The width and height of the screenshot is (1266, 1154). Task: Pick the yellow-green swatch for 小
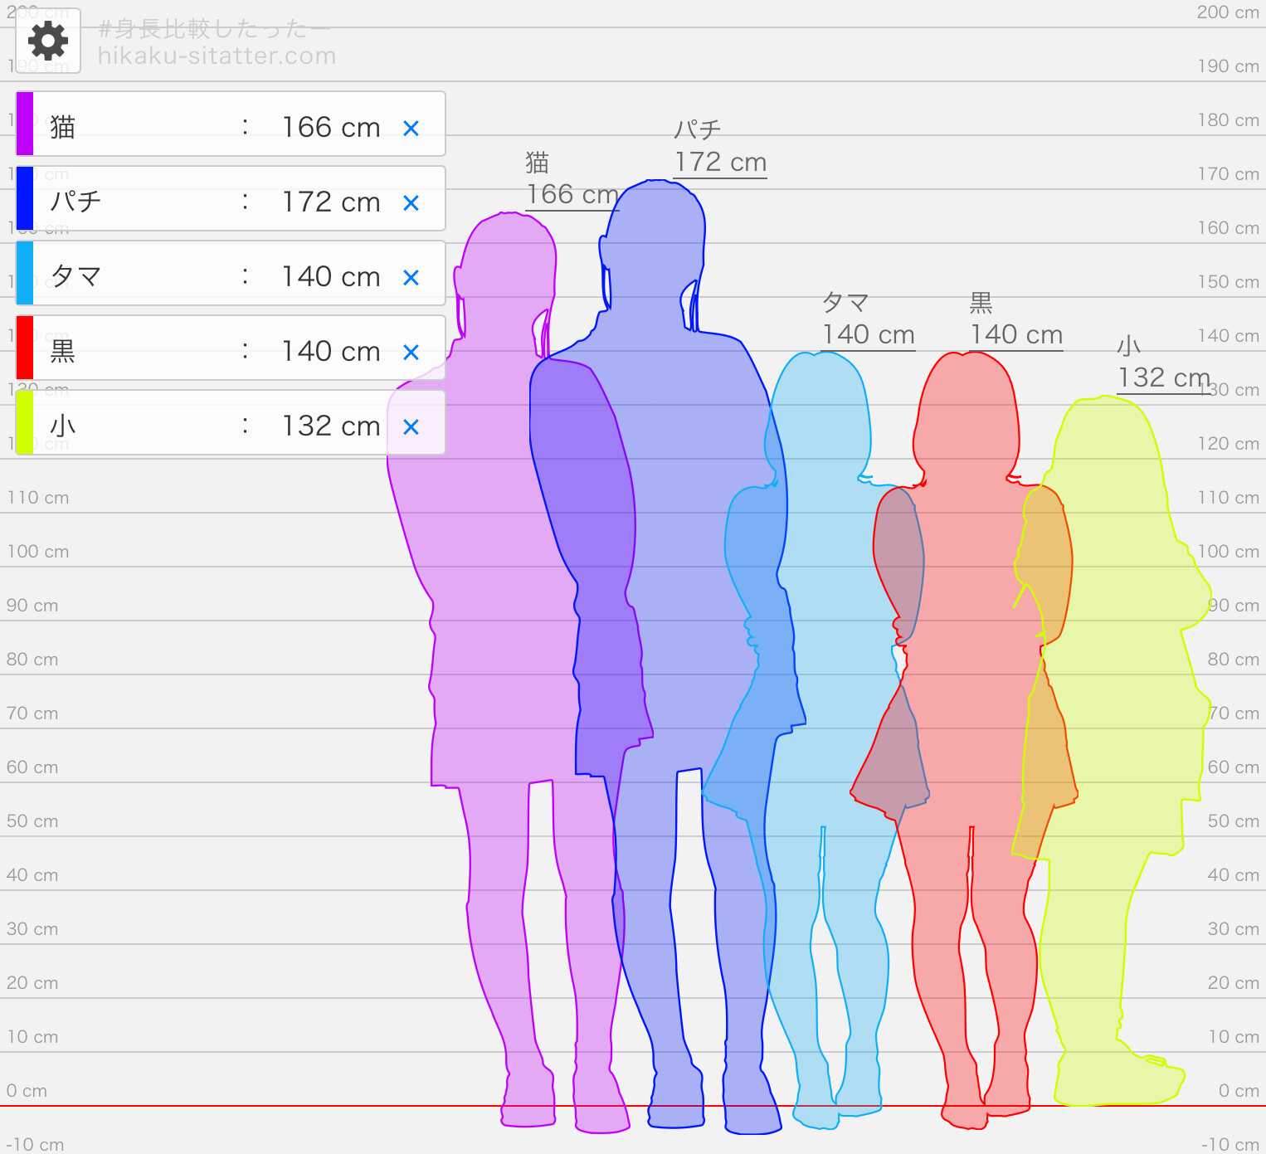pos(25,422)
